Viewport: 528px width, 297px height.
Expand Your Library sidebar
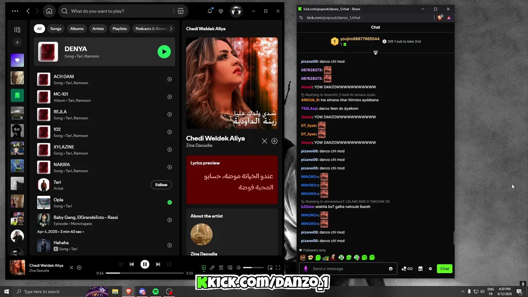click(x=17, y=29)
